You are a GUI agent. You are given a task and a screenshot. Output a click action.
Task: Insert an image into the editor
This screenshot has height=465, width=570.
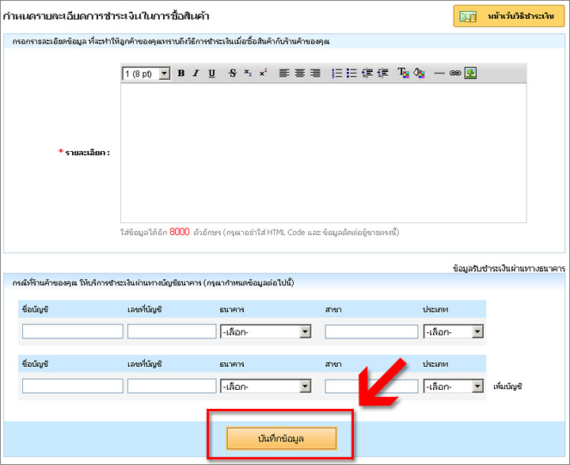click(x=470, y=74)
